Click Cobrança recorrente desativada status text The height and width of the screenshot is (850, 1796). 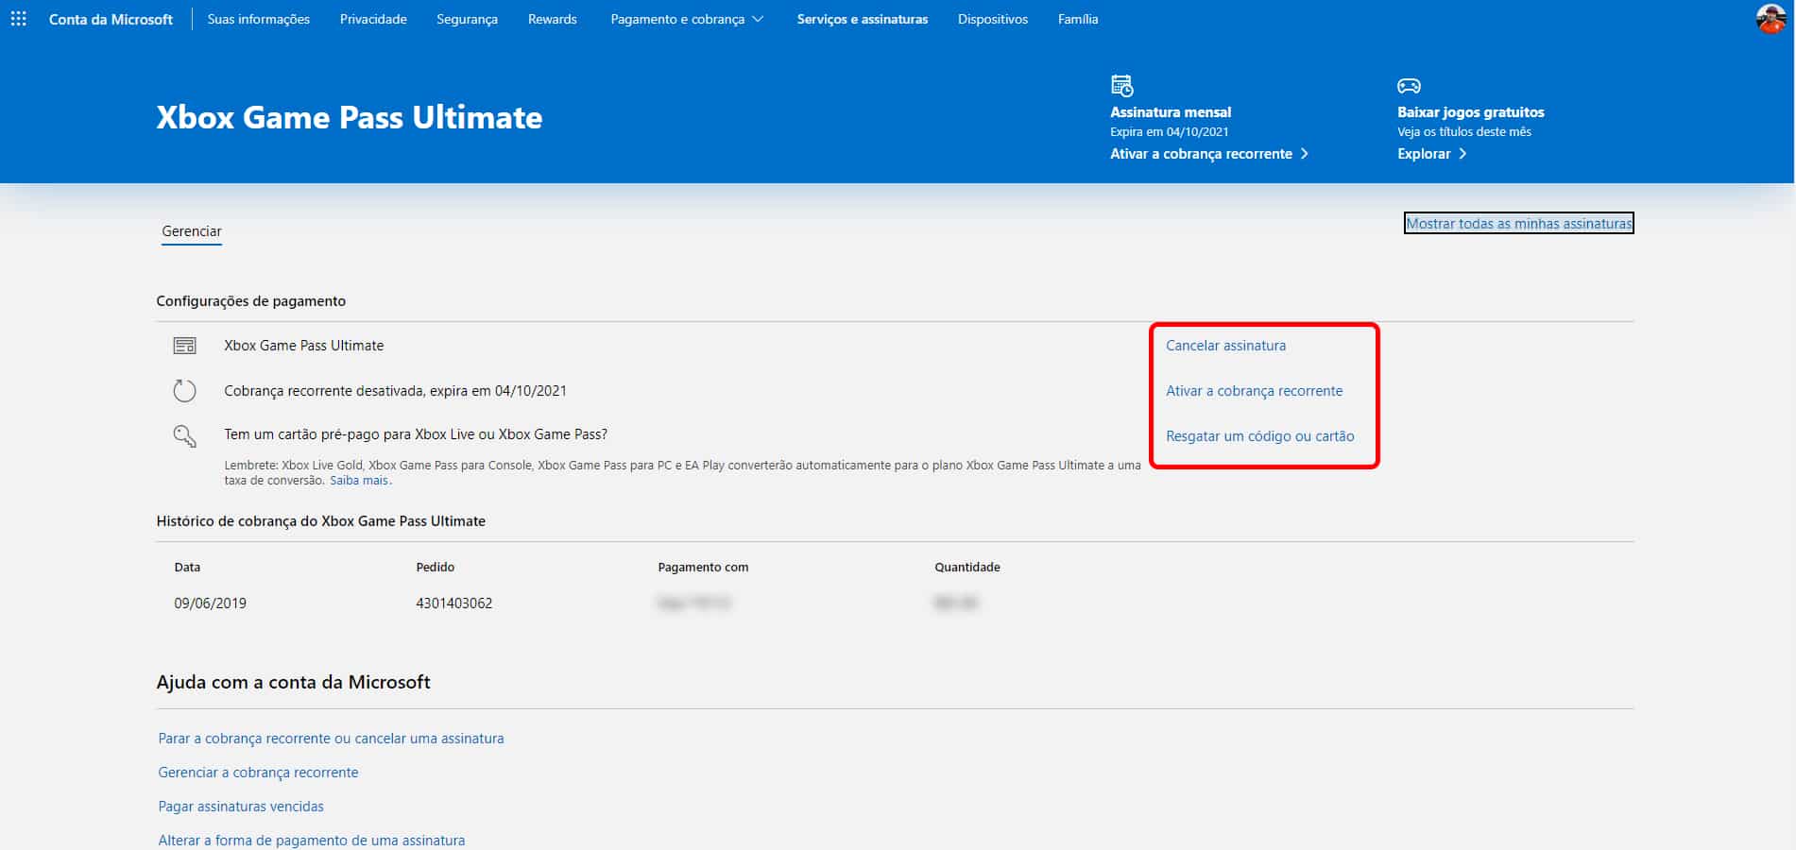coord(395,391)
